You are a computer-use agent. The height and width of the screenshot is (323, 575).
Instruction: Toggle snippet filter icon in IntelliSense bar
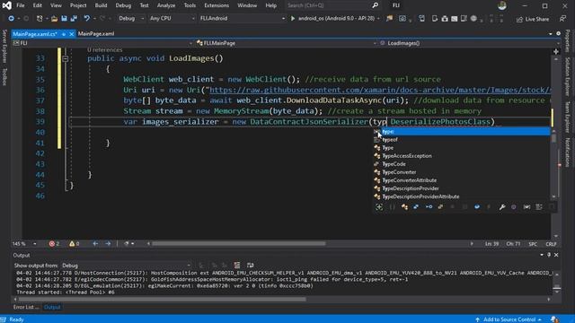click(x=552, y=207)
